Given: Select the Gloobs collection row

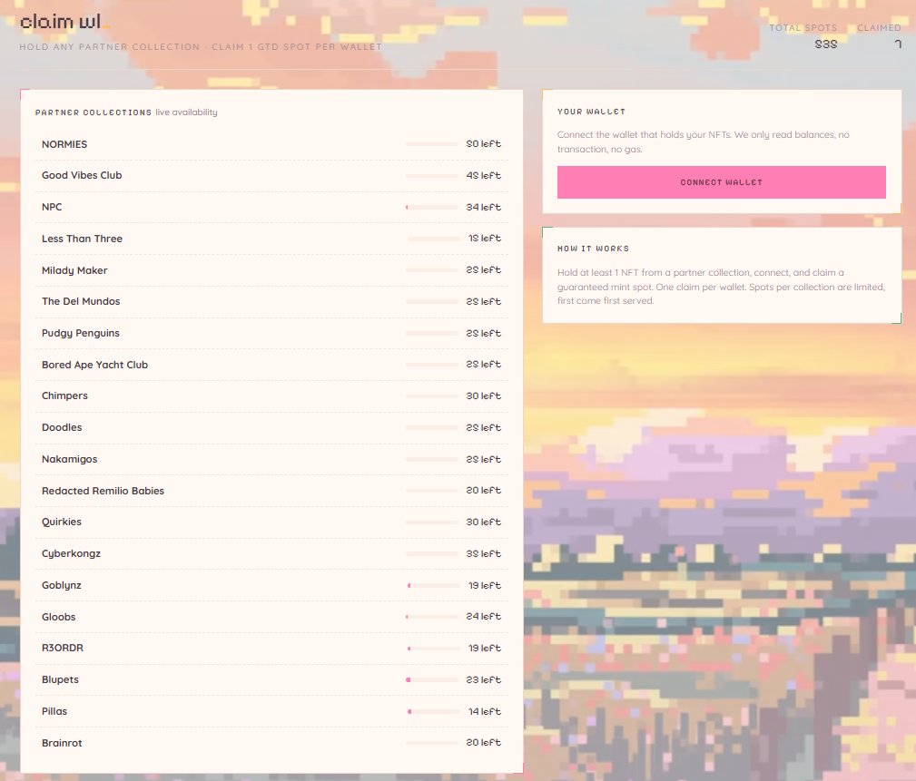Looking at the screenshot, I should pos(271,617).
